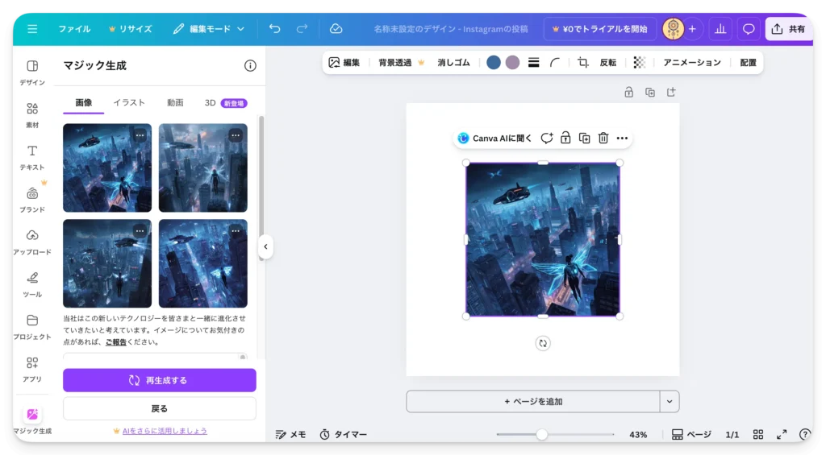The image size is (826, 455).
Task: Open the アプリ sidebar panel
Action: pos(32,370)
